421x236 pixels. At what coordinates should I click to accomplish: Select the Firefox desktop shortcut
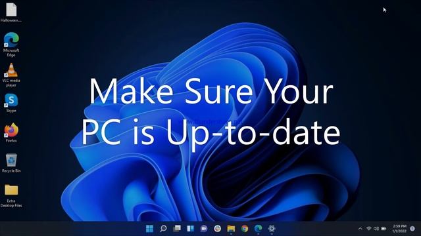pyautogui.click(x=11, y=132)
